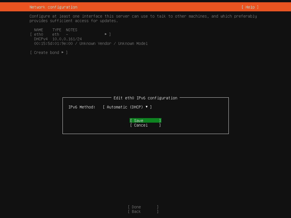This screenshot has width=291, height=218.
Task: Open the Help menu in header
Action: [250, 7]
